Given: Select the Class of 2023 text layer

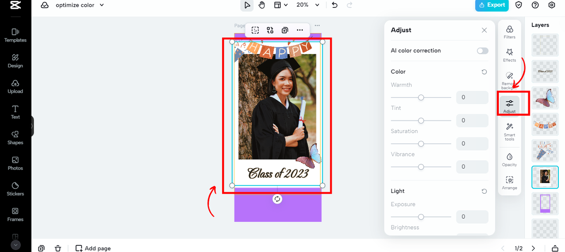Looking at the screenshot, I should [545, 71].
